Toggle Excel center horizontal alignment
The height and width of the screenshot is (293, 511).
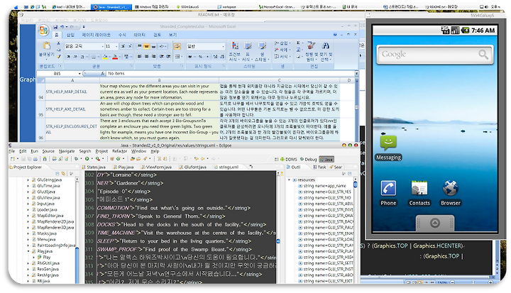coord(147,56)
